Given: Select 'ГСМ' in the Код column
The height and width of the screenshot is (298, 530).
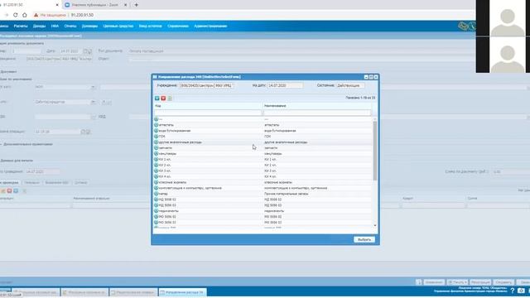Looking at the screenshot, I should pyautogui.click(x=162, y=136).
